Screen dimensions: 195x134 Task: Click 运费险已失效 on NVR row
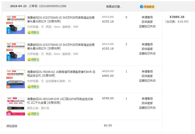147,81
